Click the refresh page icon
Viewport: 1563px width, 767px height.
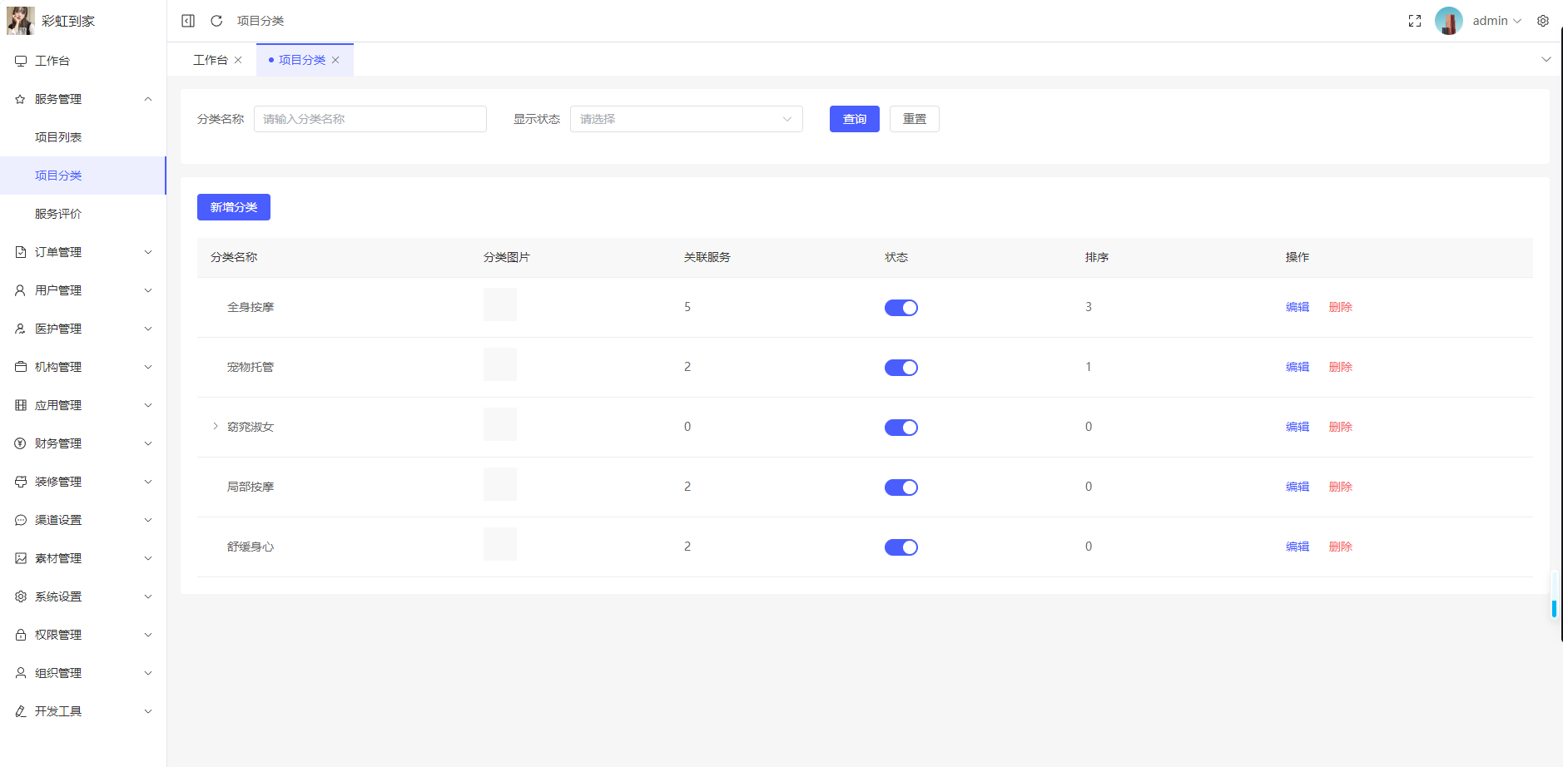coord(216,21)
